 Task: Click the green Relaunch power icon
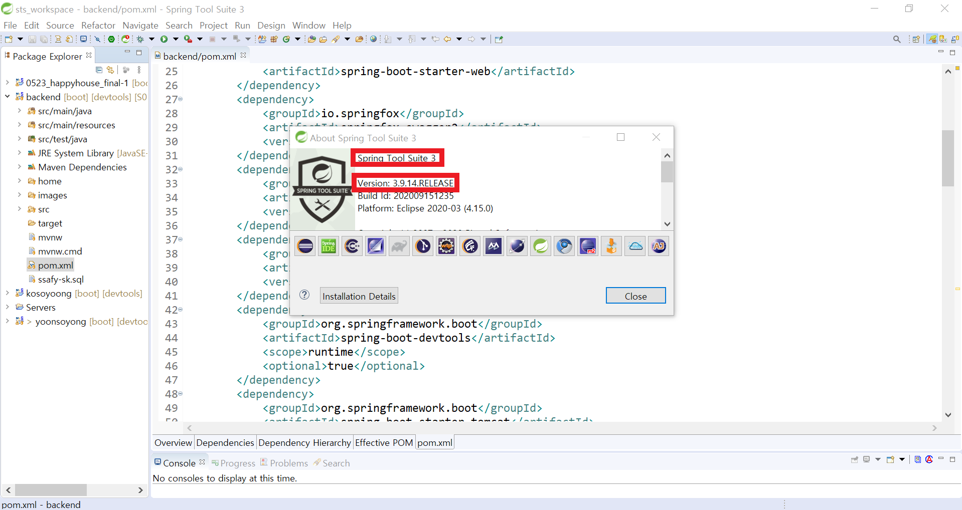(x=111, y=39)
